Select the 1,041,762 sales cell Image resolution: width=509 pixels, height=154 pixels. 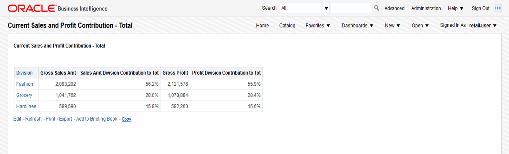point(58,95)
